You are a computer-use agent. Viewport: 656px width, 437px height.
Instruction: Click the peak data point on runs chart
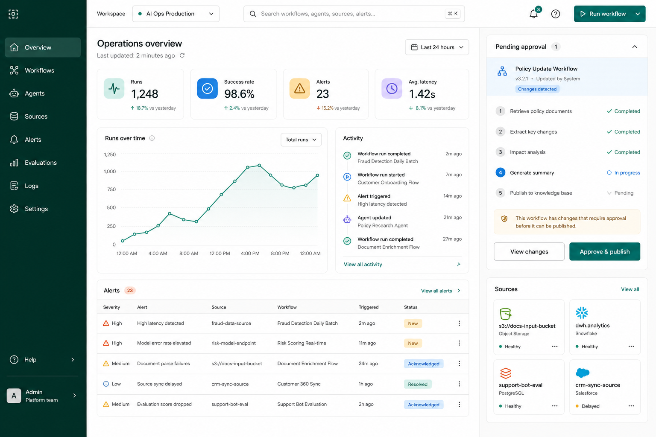pyautogui.click(x=259, y=165)
